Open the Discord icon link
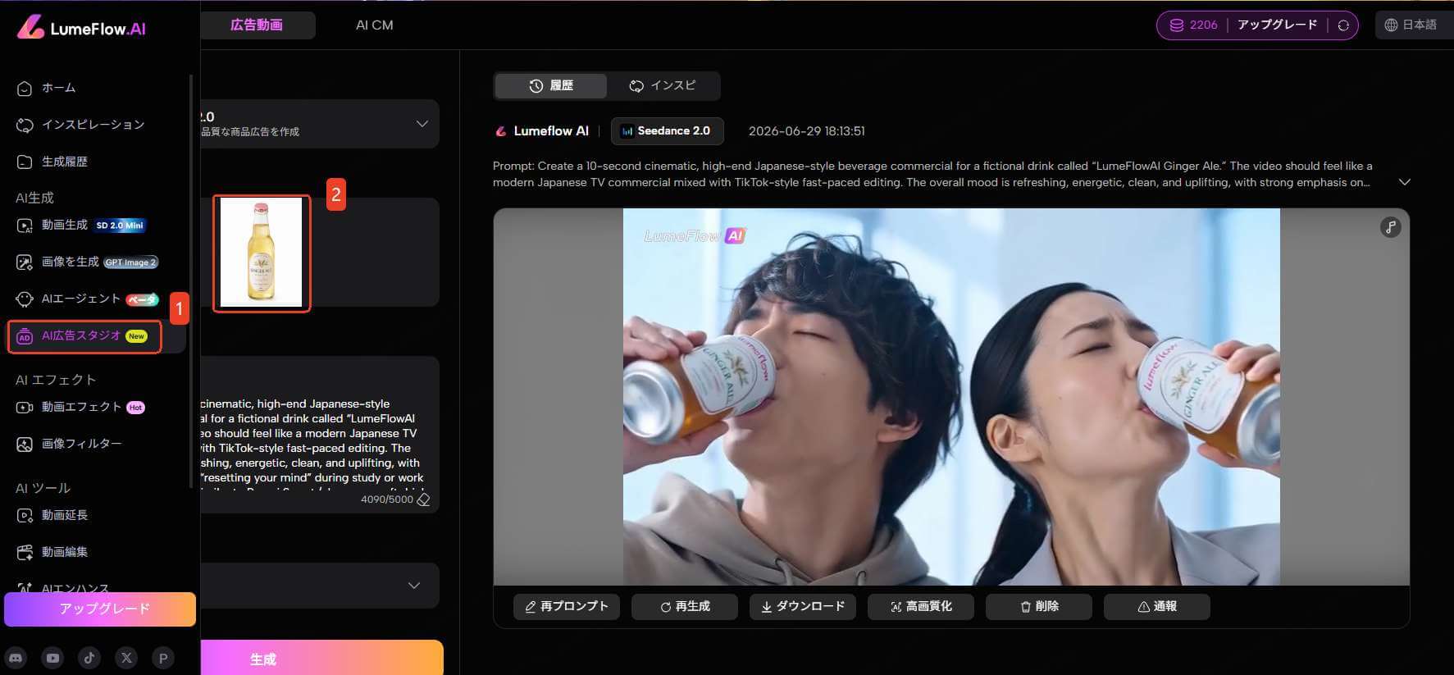Screen dimensions: 1454x675 16,658
